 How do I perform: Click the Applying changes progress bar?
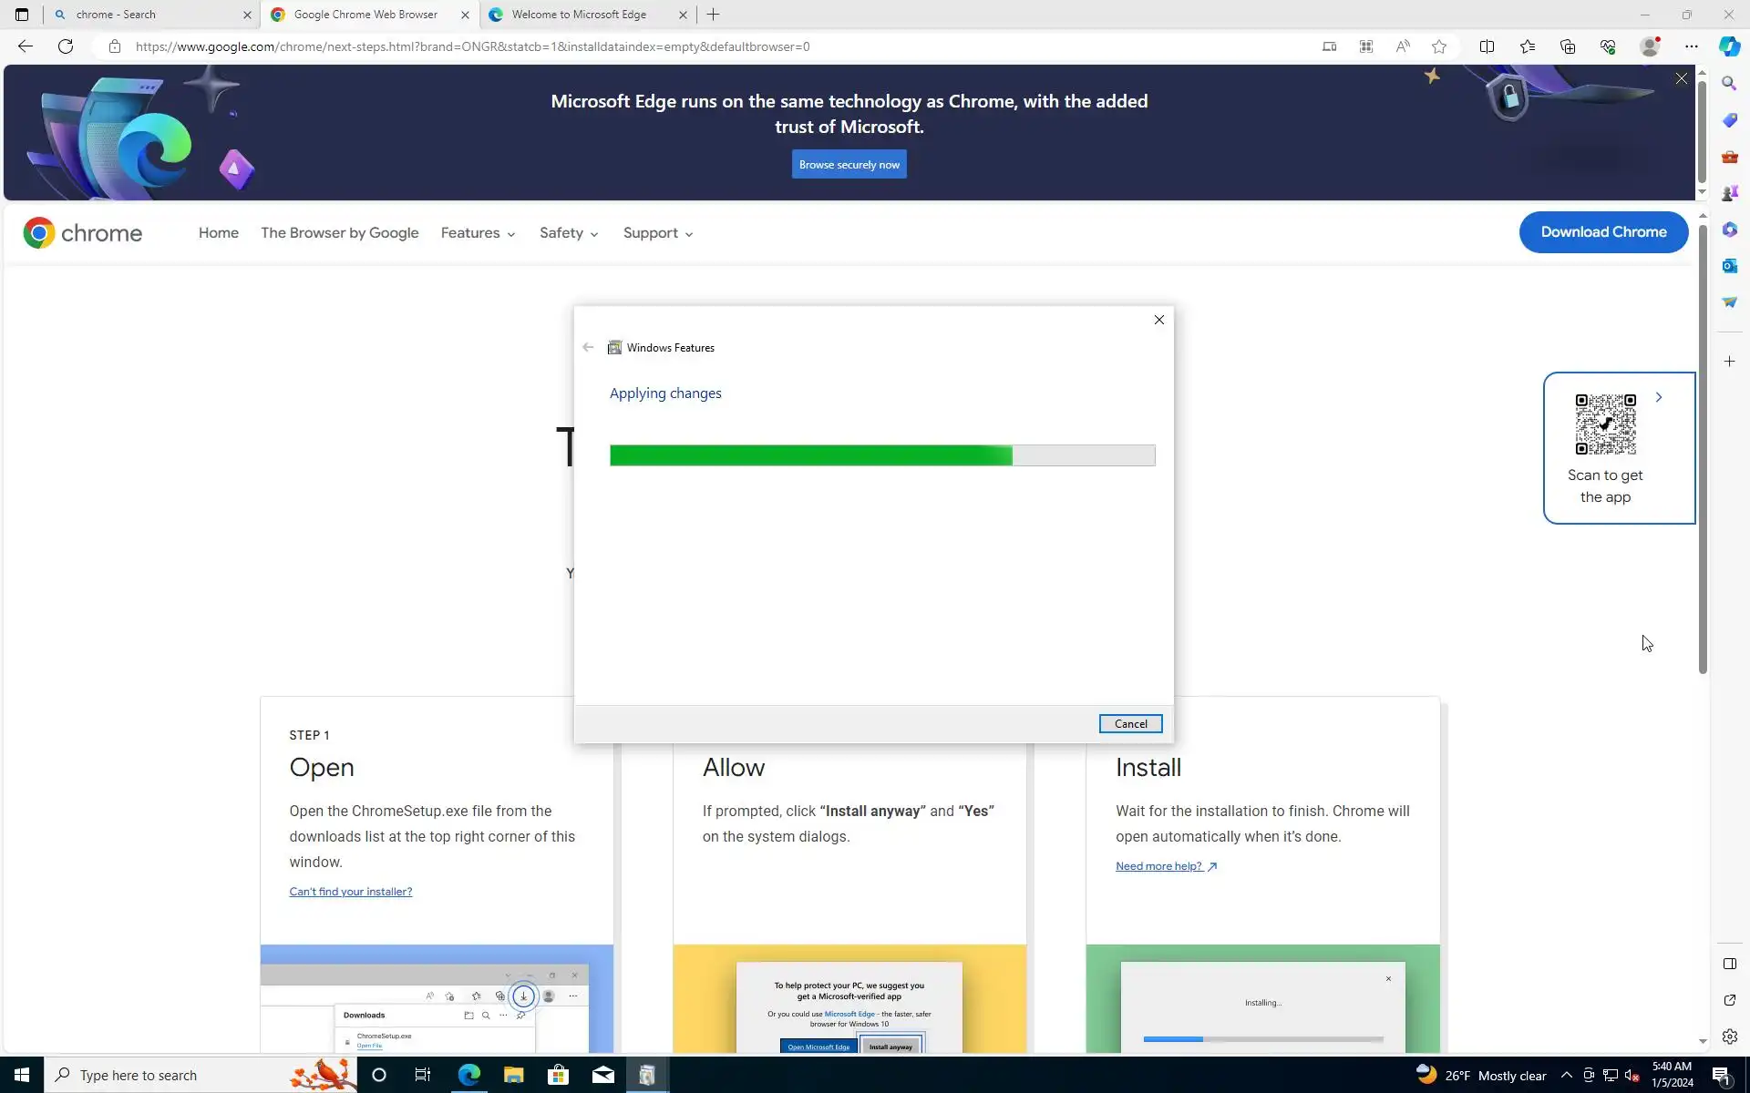coord(881,455)
